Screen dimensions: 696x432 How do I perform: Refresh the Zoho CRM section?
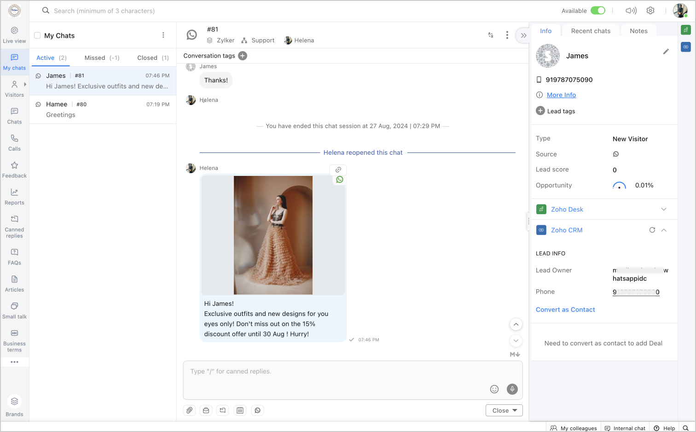click(652, 230)
